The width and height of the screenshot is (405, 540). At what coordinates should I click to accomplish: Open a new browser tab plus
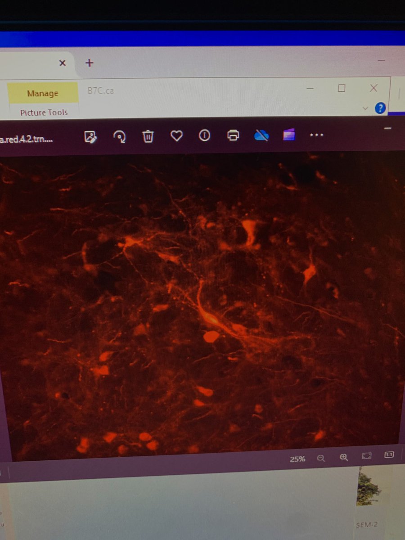click(89, 63)
